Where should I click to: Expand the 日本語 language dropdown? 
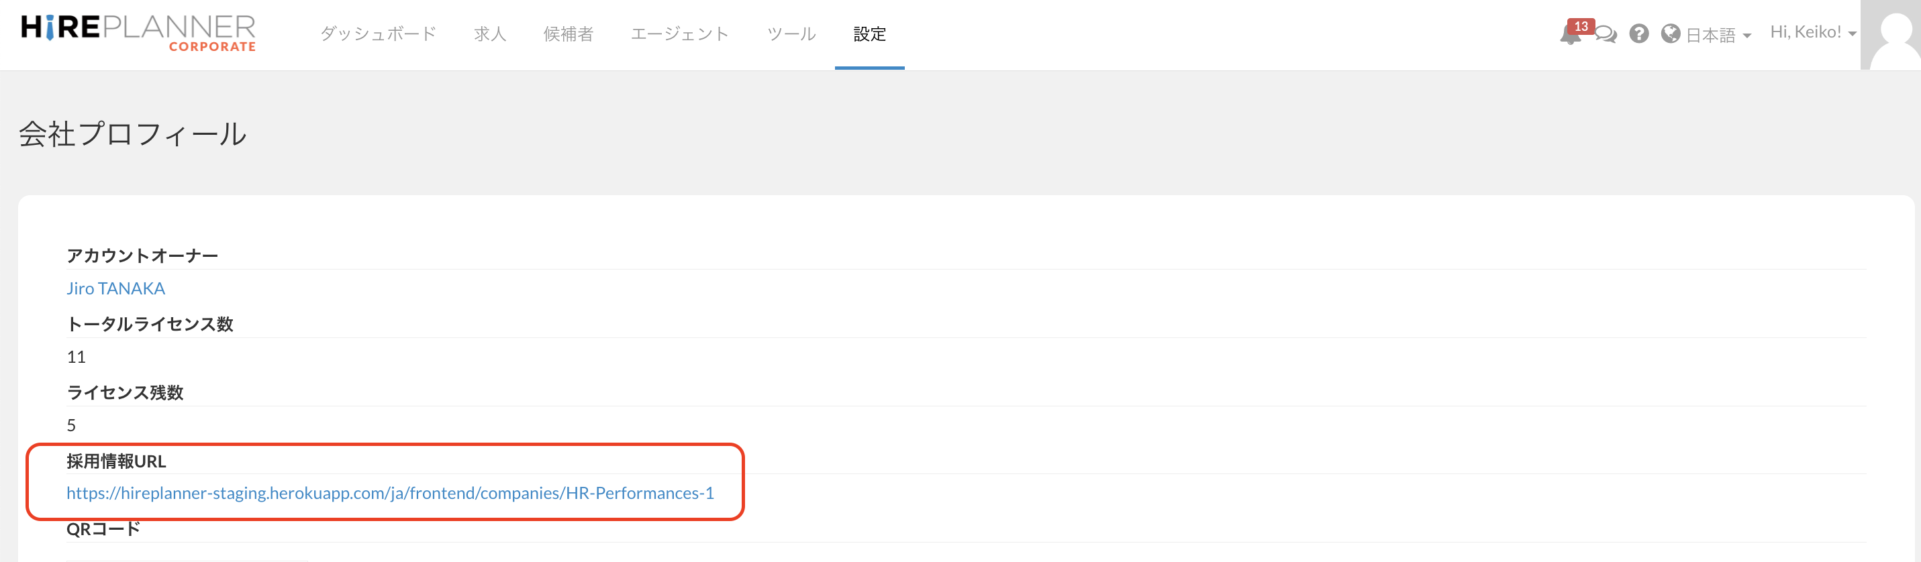[1718, 35]
